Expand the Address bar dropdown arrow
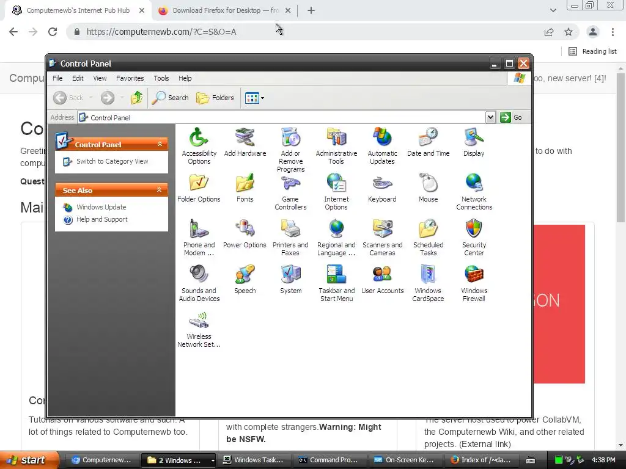The height and width of the screenshot is (469, 626). pyautogui.click(x=490, y=117)
